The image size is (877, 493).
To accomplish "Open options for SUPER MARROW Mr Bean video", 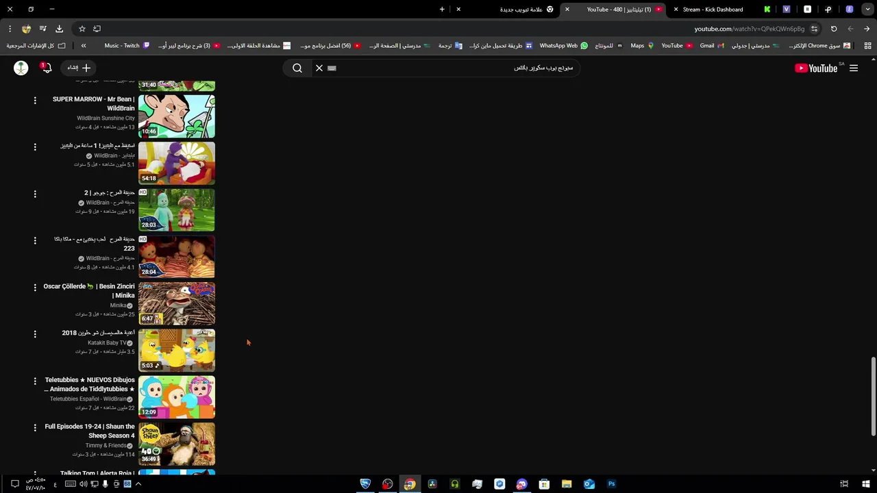I will pos(35,101).
